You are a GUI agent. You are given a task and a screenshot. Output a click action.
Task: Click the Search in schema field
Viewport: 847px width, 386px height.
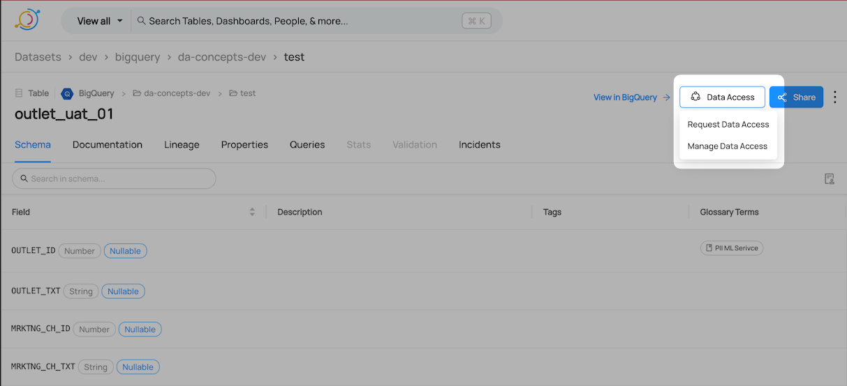(x=114, y=178)
